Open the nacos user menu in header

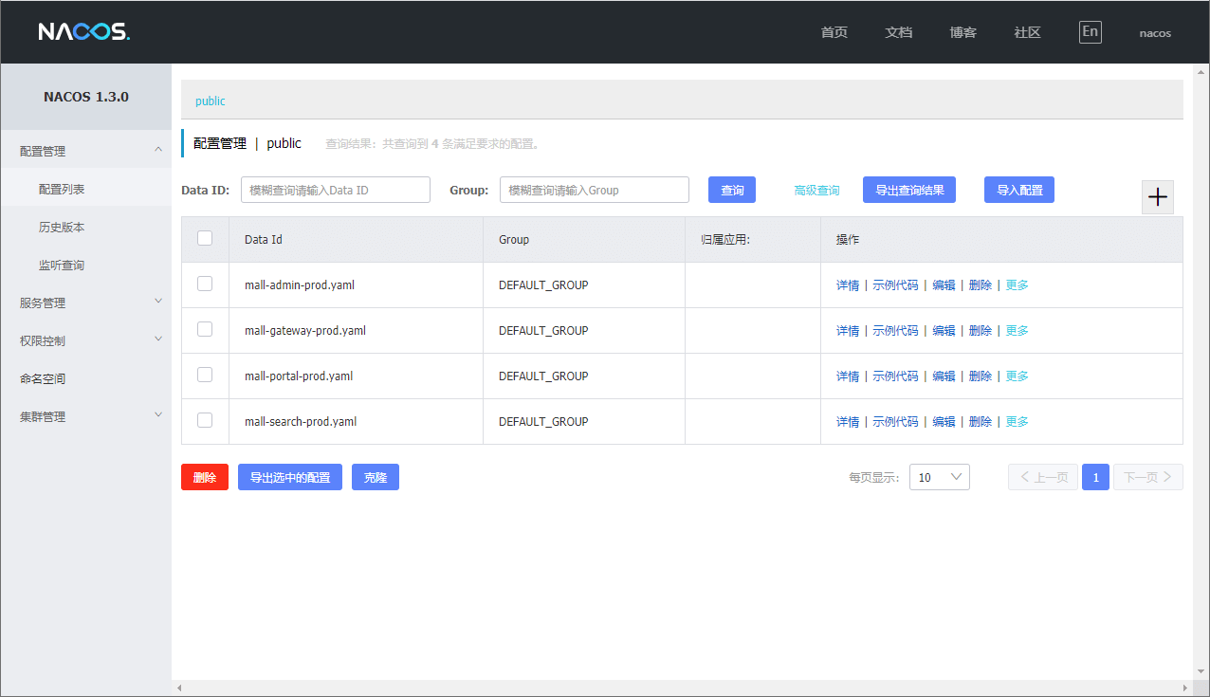pos(1155,33)
